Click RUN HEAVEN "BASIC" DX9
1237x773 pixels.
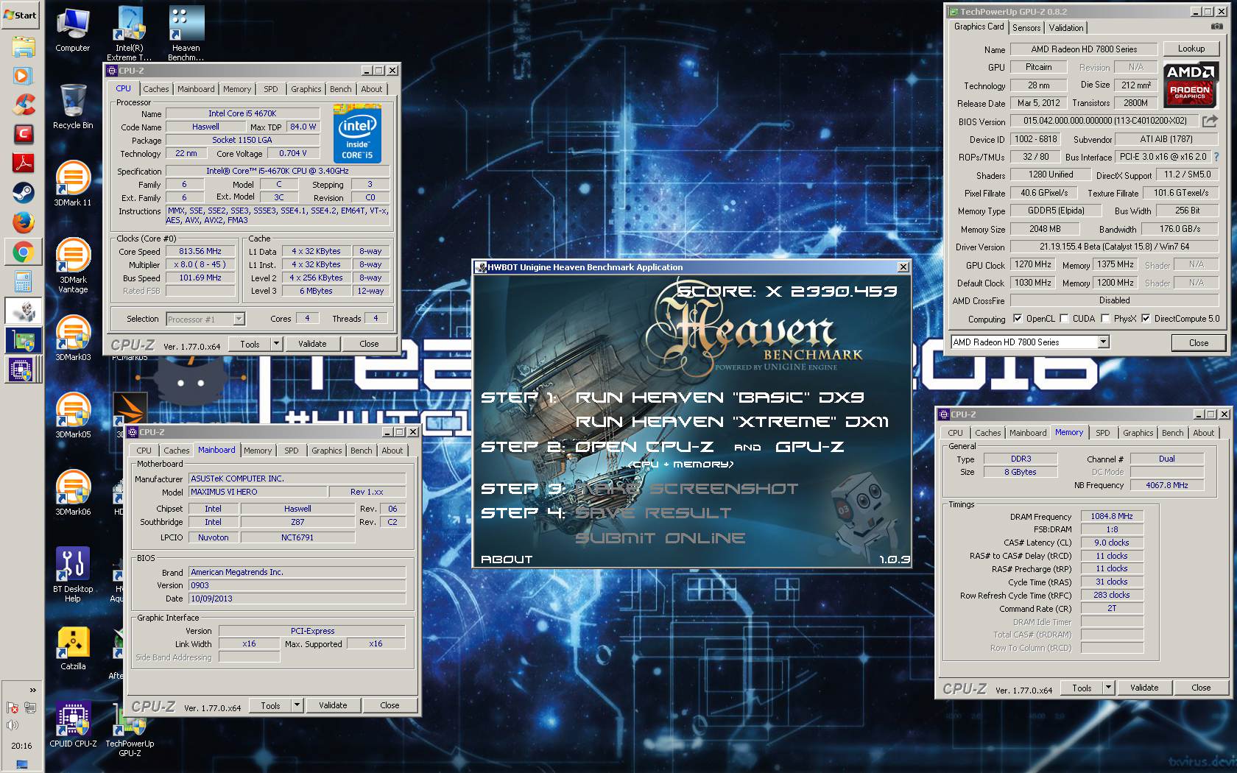(720, 398)
